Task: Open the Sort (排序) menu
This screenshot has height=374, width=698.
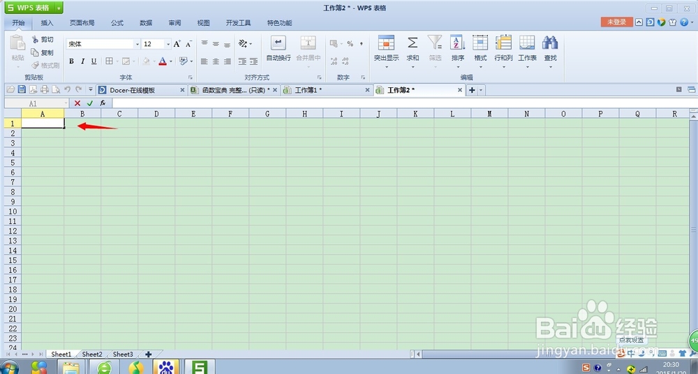Action: point(458,52)
